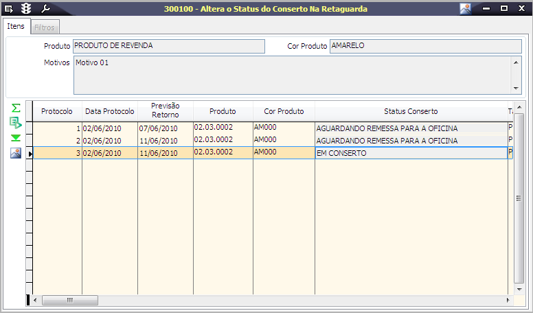Image resolution: width=533 pixels, height=313 pixels.
Task: Click Previsão Retorno 11/06/2010 in row 3
Action: (x=166, y=153)
